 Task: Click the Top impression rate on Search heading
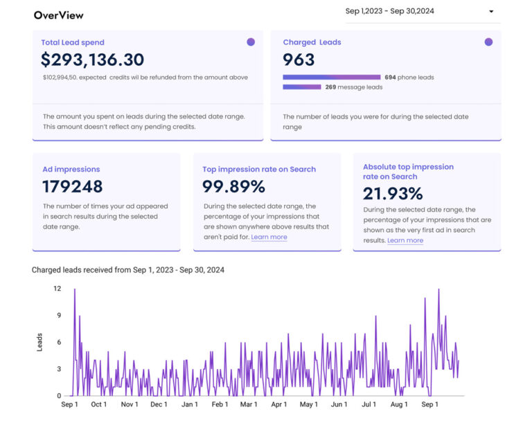(259, 169)
